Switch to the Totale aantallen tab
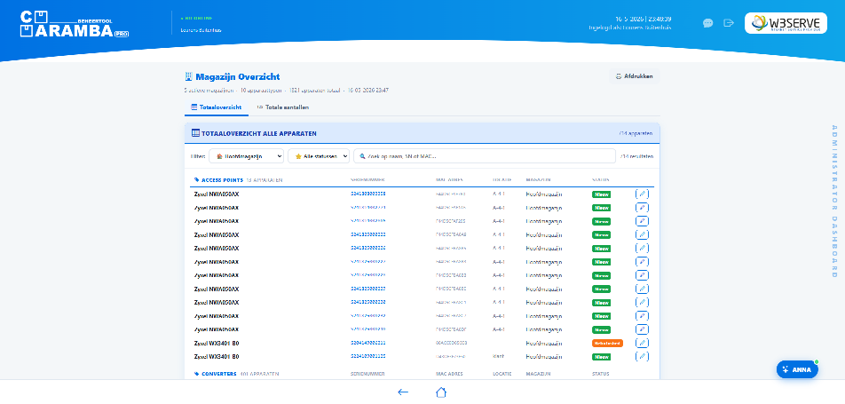The image size is (845, 404). tap(283, 107)
